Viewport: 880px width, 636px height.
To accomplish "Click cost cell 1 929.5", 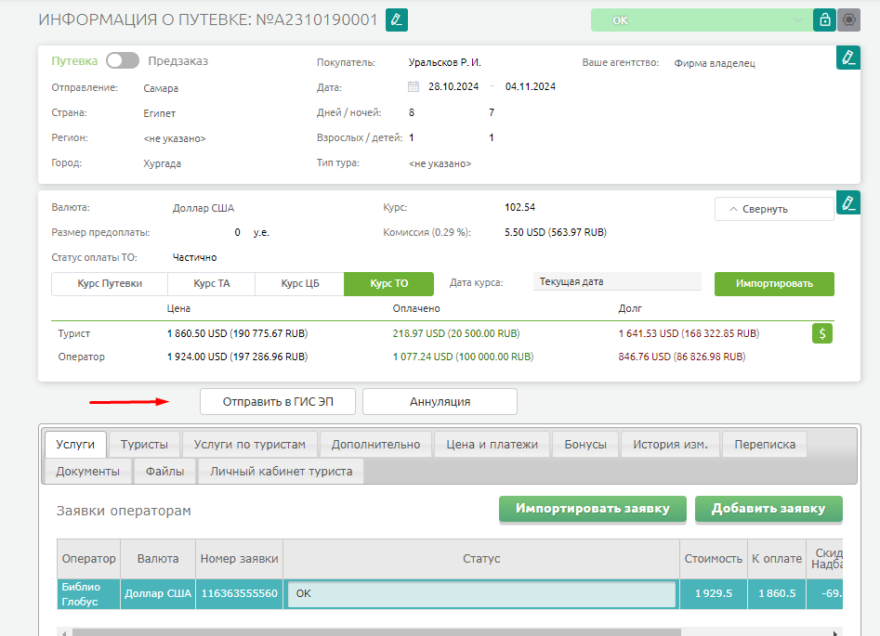I will click(714, 593).
